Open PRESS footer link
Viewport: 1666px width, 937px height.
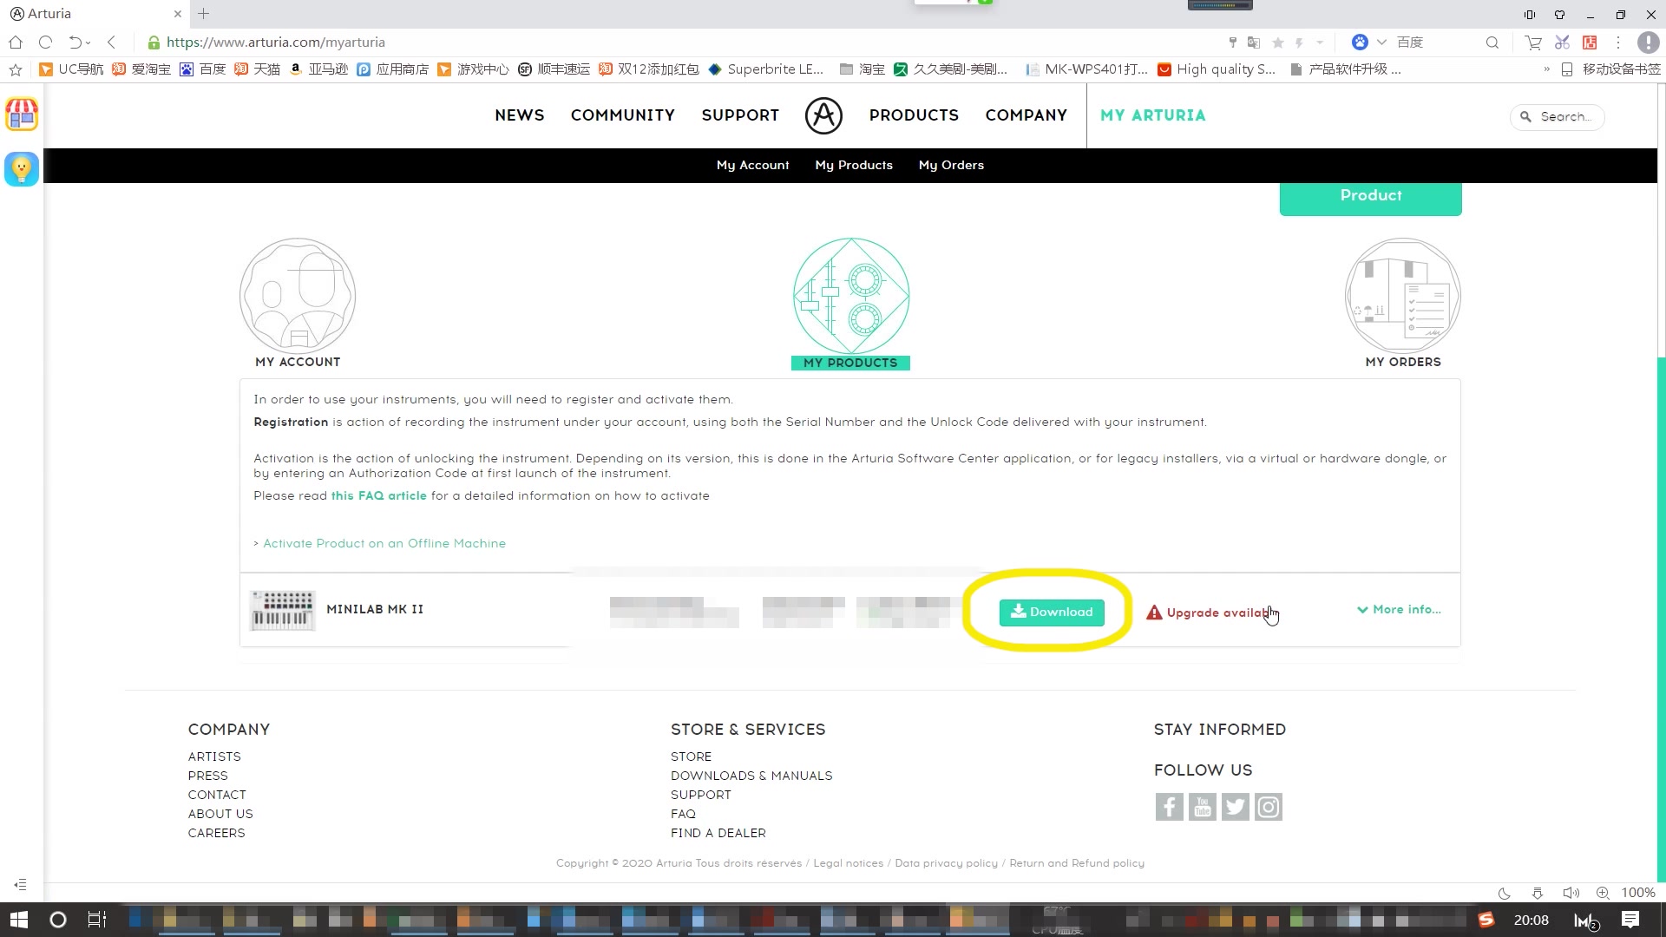click(207, 776)
